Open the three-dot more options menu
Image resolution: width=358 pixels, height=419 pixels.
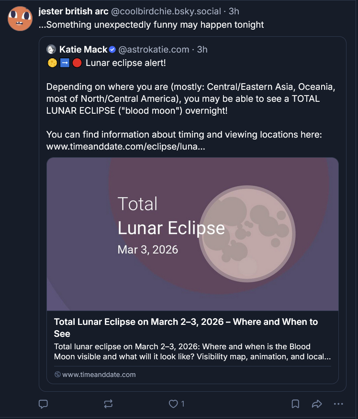pyautogui.click(x=338, y=404)
